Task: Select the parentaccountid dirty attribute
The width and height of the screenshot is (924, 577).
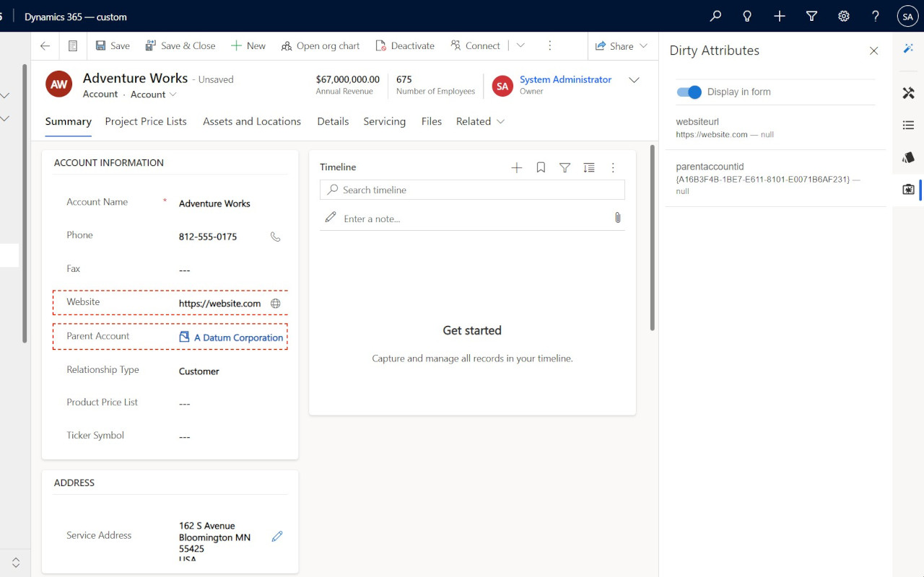Action: 775,178
